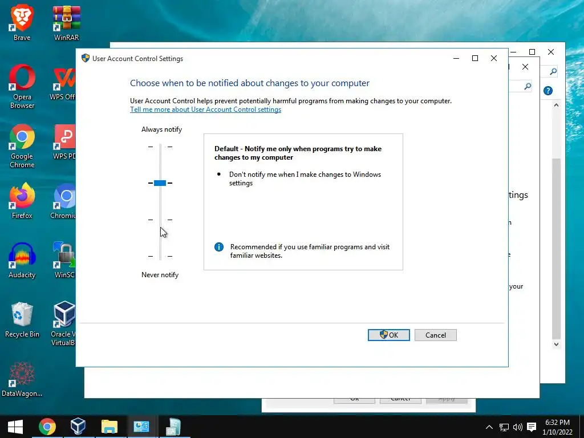Viewport: 584px width, 438px height.
Task: Click scroll-up arrow in background window scrollbar
Action: click(x=556, y=106)
